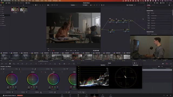This screenshot has height=97, width=173.
Task: Open the Playback menu
Action: tap(37, 1)
